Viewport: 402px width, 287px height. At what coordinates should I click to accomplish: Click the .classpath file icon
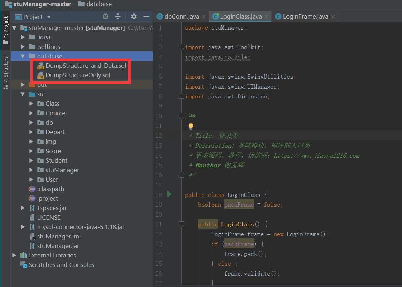click(32, 189)
